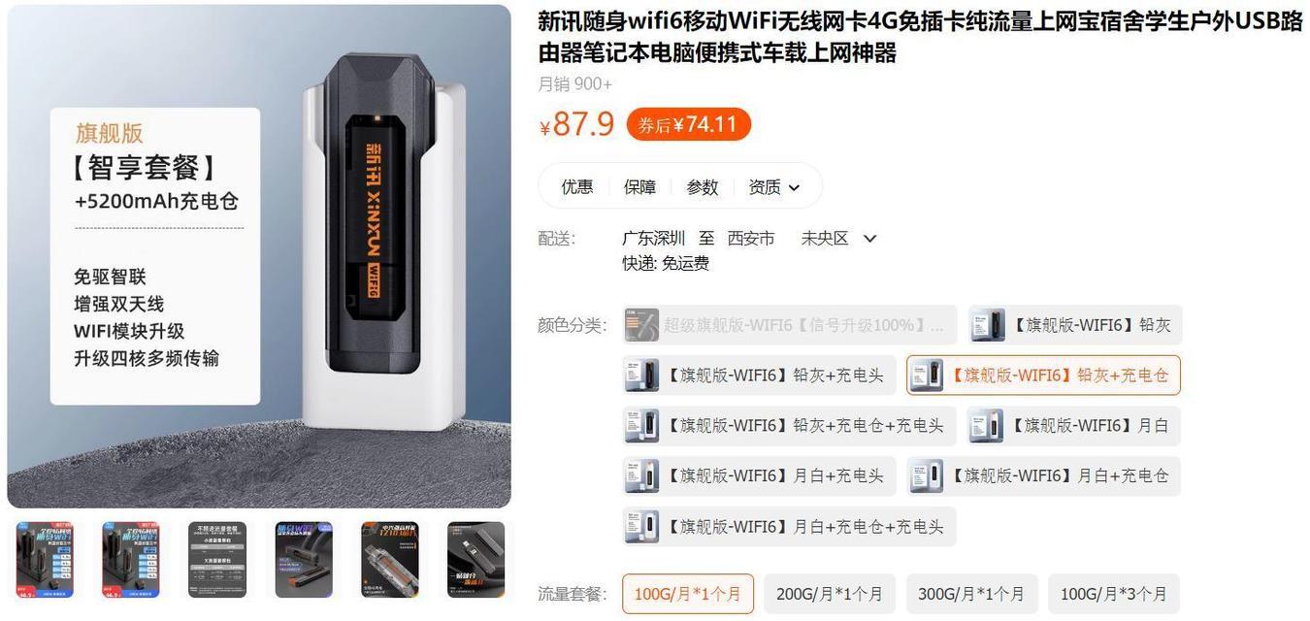View the first product thumbnail image
Screen dimensions: 1310x621
(x=45, y=560)
